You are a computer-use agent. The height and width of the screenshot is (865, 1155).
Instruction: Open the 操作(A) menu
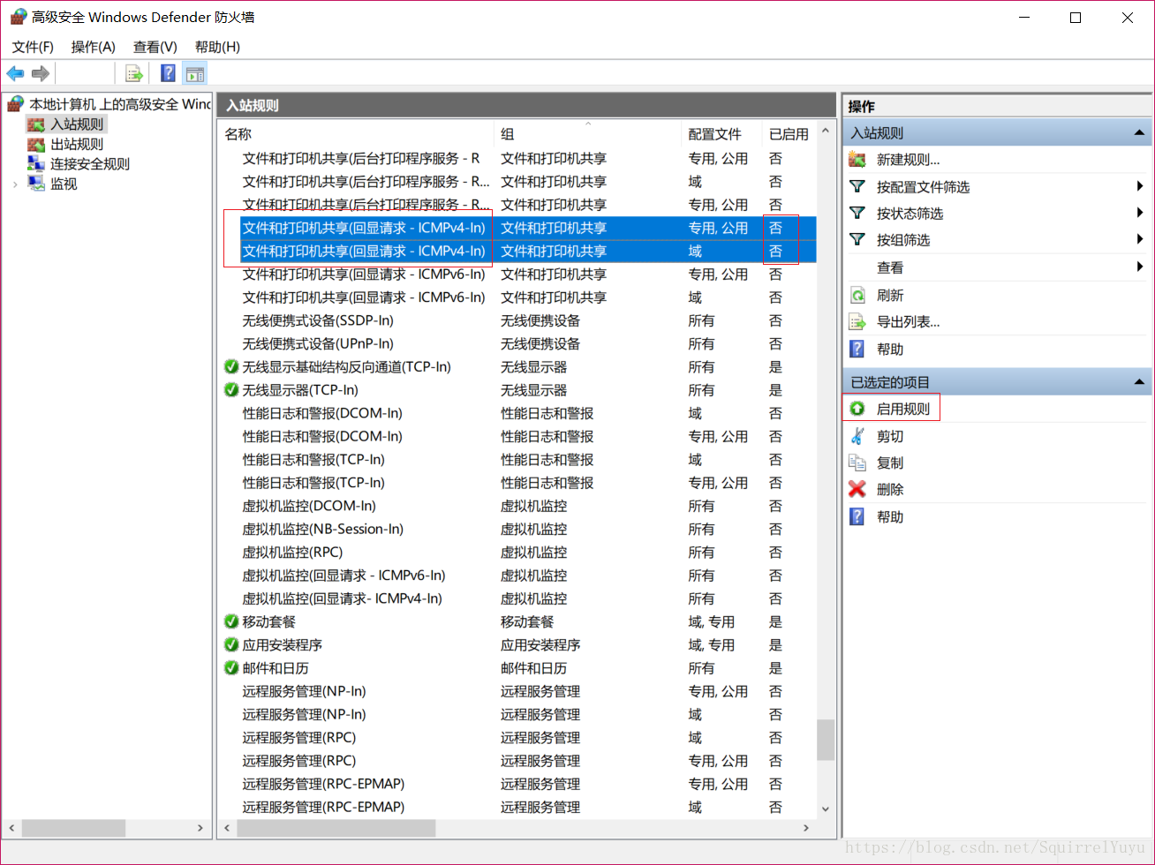pyautogui.click(x=93, y=47)
